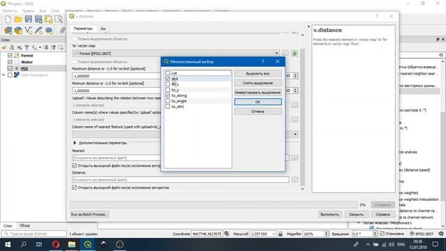Switch to the Обзор panel tab
The height and width of the screenshot is (251, 446).
[x=25, y=226]
